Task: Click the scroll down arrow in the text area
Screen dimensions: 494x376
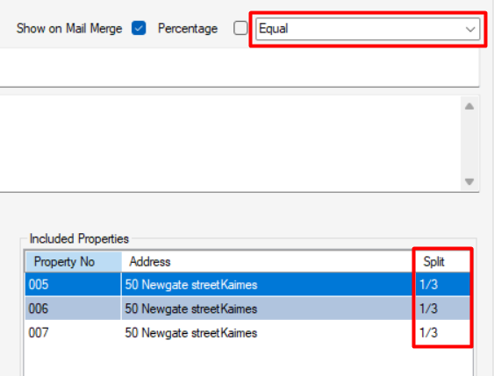Action: [x=469, y=181]
